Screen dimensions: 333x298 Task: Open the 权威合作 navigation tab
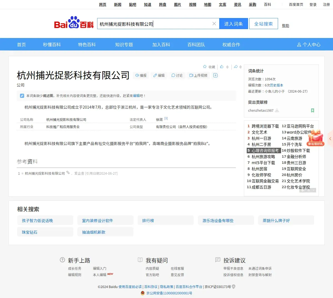click(x=231, y=45)
